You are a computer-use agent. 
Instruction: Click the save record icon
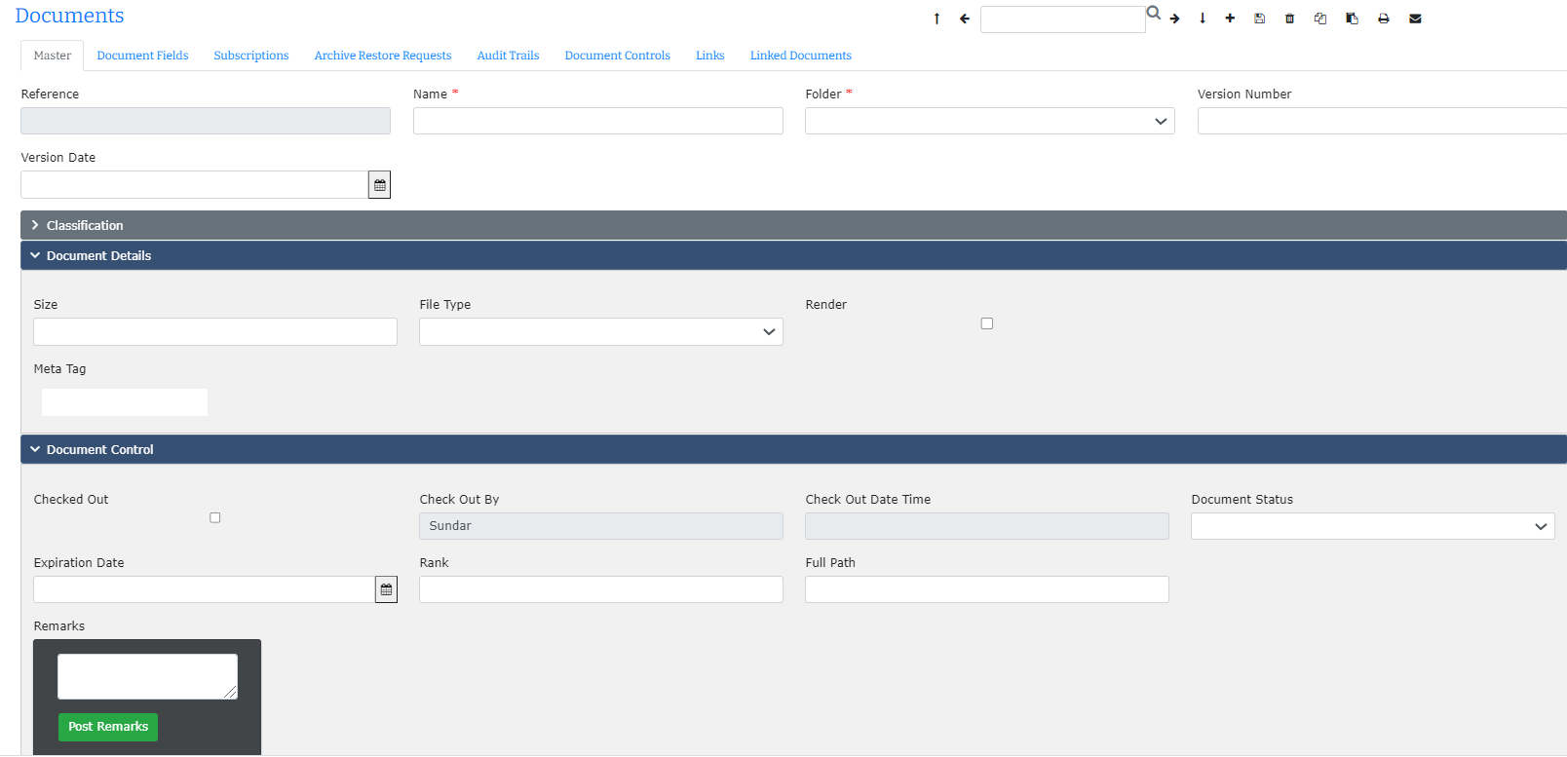point(1259,19)
